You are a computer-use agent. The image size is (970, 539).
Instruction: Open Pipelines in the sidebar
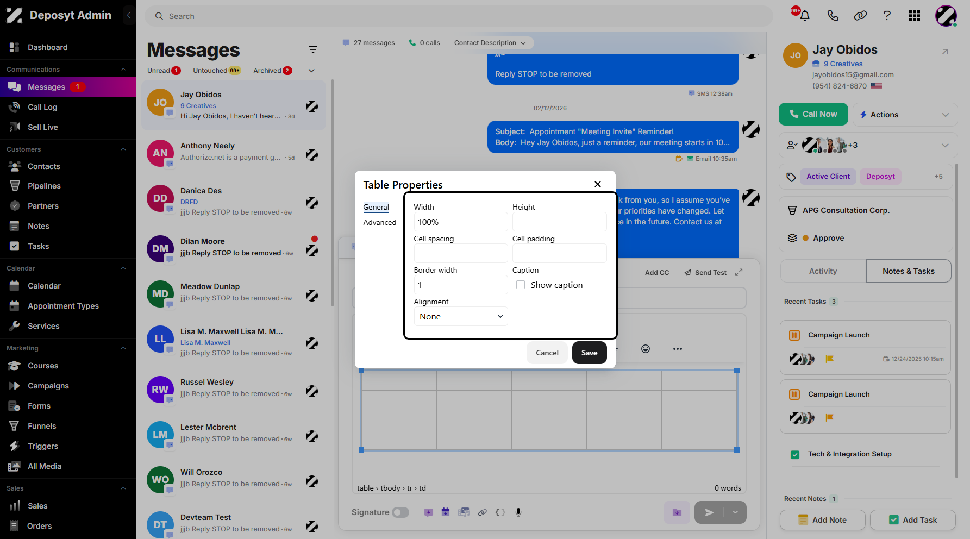[44, 186]
